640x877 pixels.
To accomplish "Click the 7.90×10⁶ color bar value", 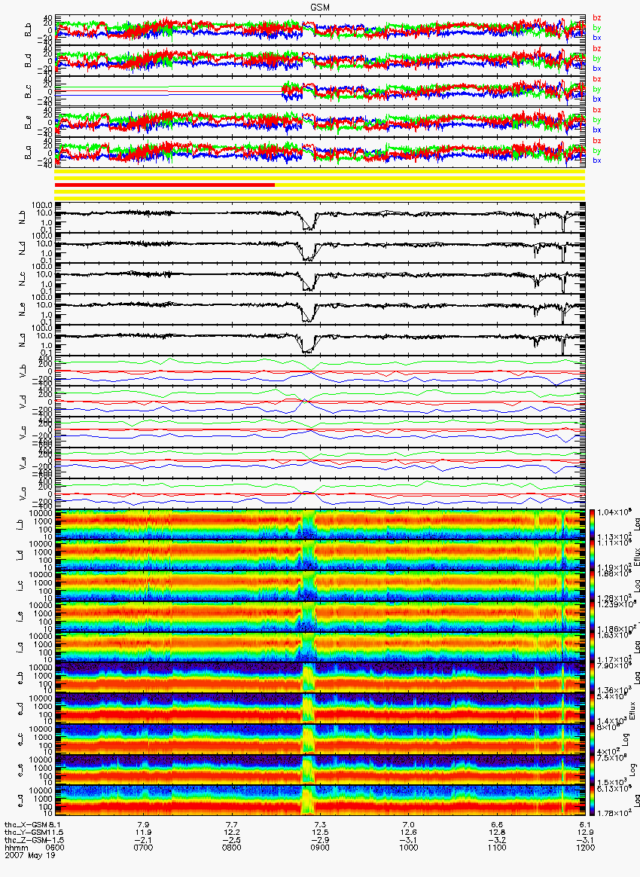I will click(x=613, y=666).
